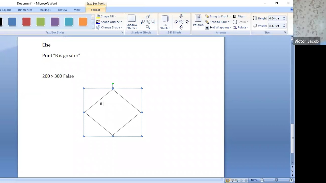Nudge shadow up
This screenshot has width=326, height=183.
pos(148,17)
